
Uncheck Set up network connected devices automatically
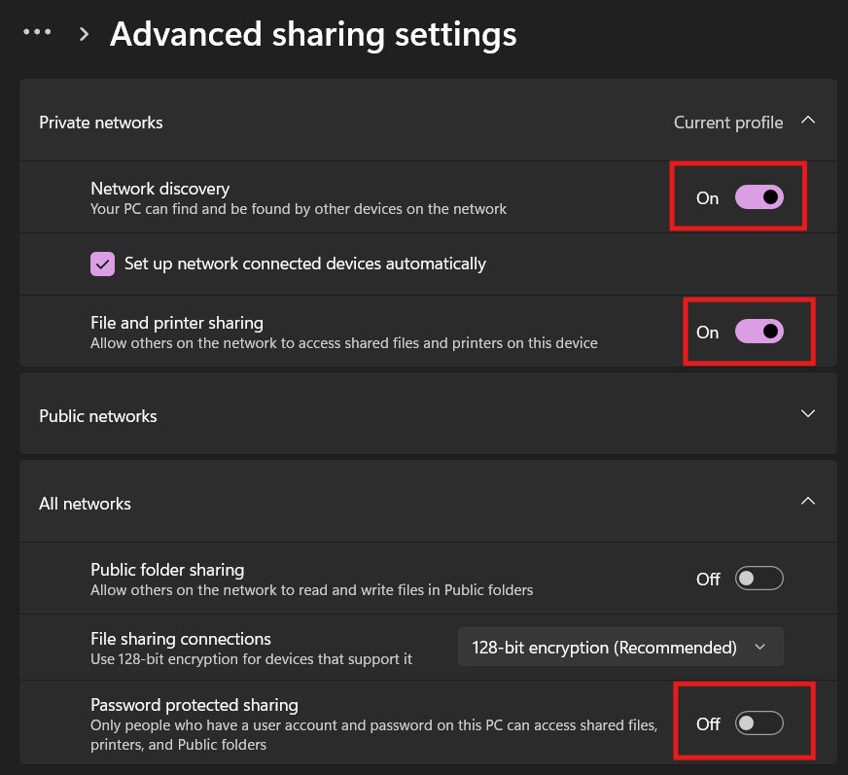coord(102,264)
